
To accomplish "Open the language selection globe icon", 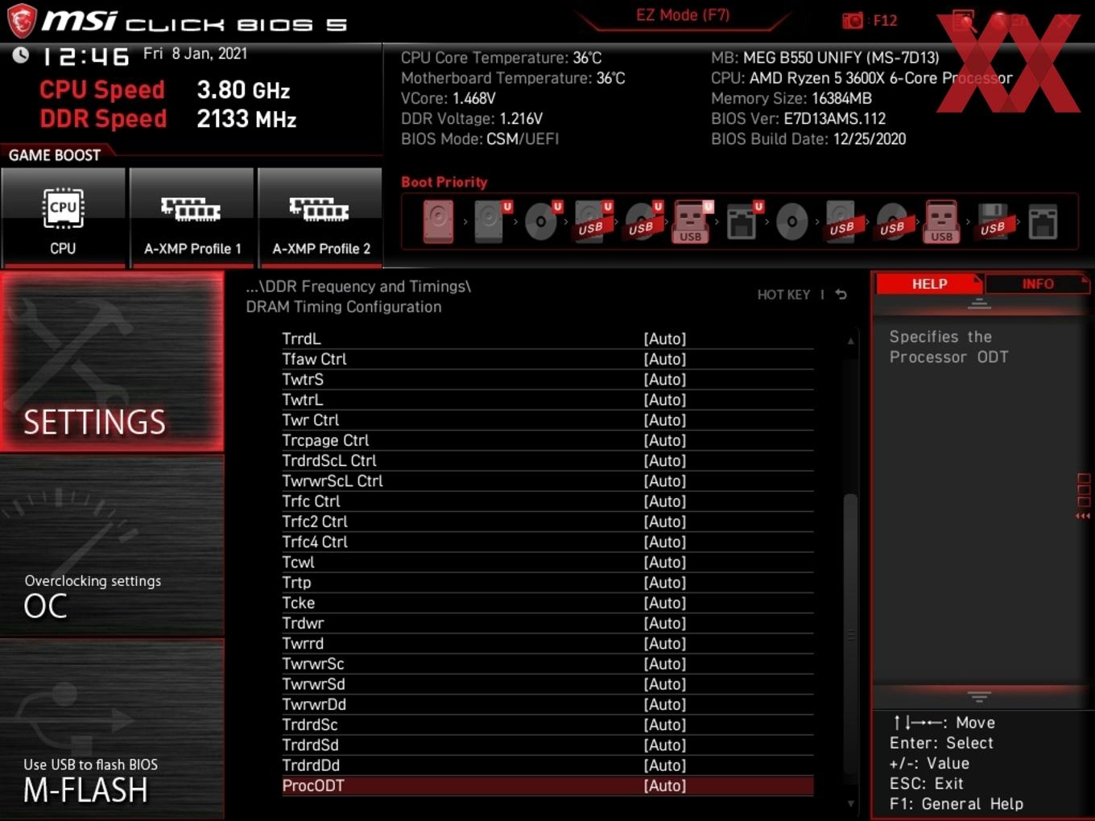I will (1000, 20).
